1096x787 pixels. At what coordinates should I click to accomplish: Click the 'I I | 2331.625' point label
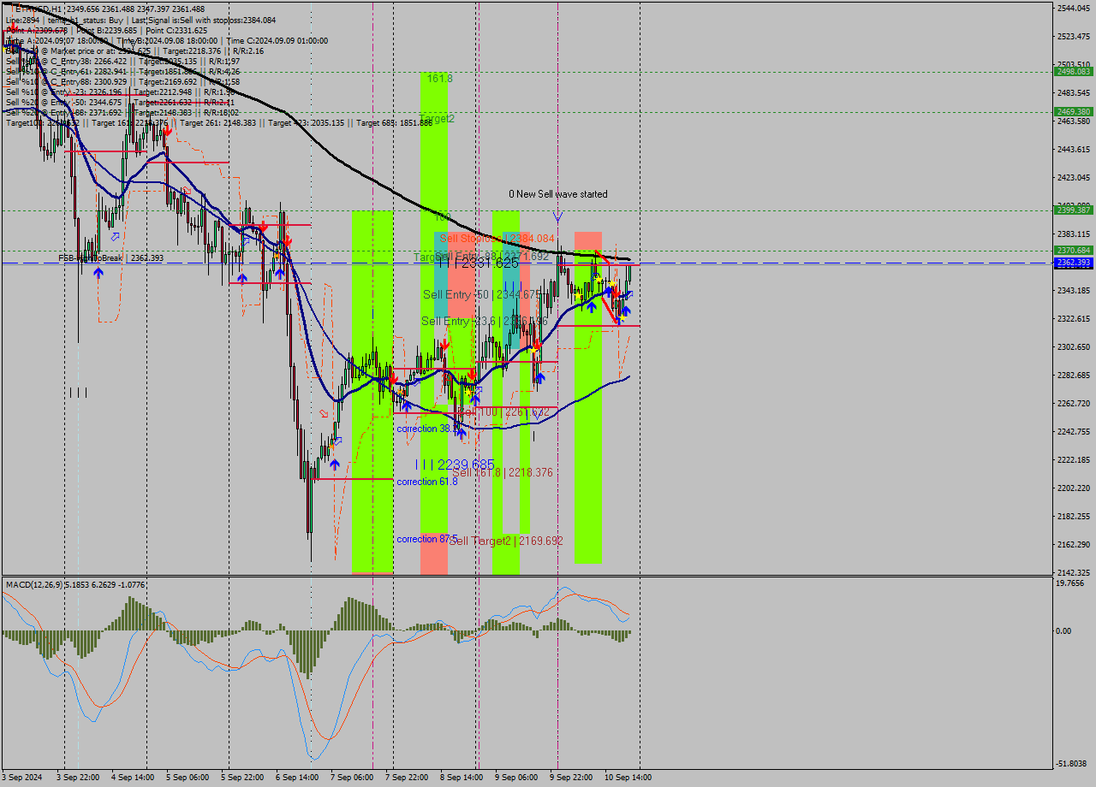[478, 263]
